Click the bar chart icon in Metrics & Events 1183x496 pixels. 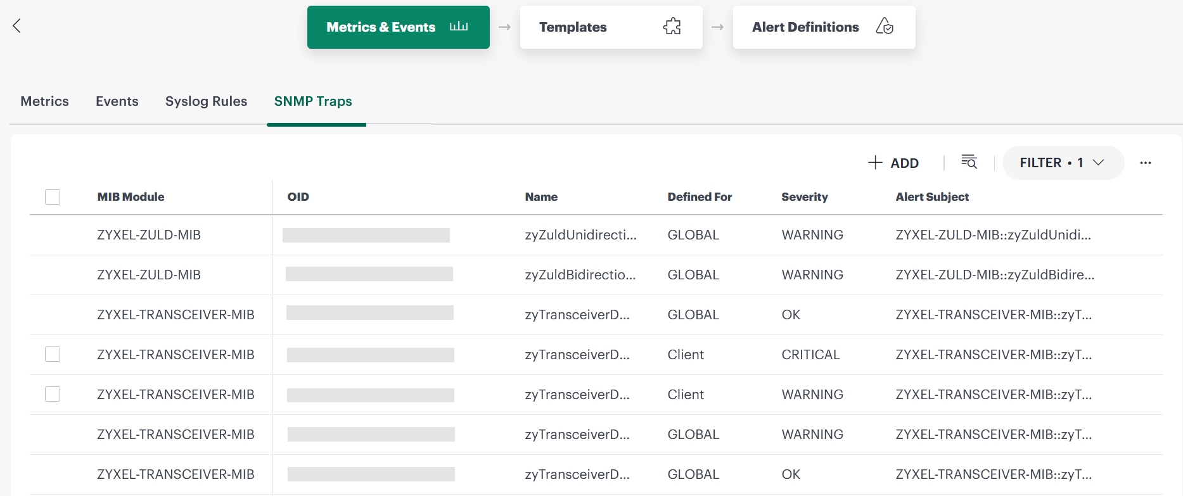459,27
